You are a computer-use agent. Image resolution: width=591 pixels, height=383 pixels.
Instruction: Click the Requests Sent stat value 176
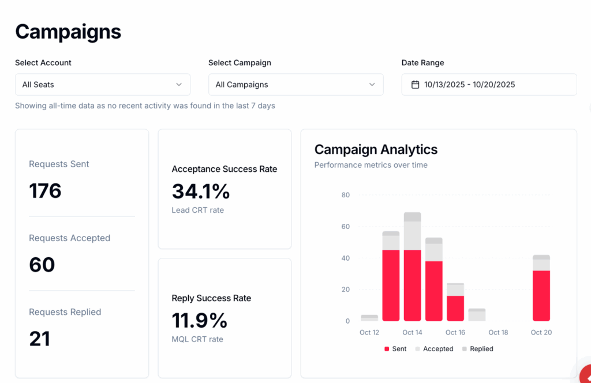(44, 190)
